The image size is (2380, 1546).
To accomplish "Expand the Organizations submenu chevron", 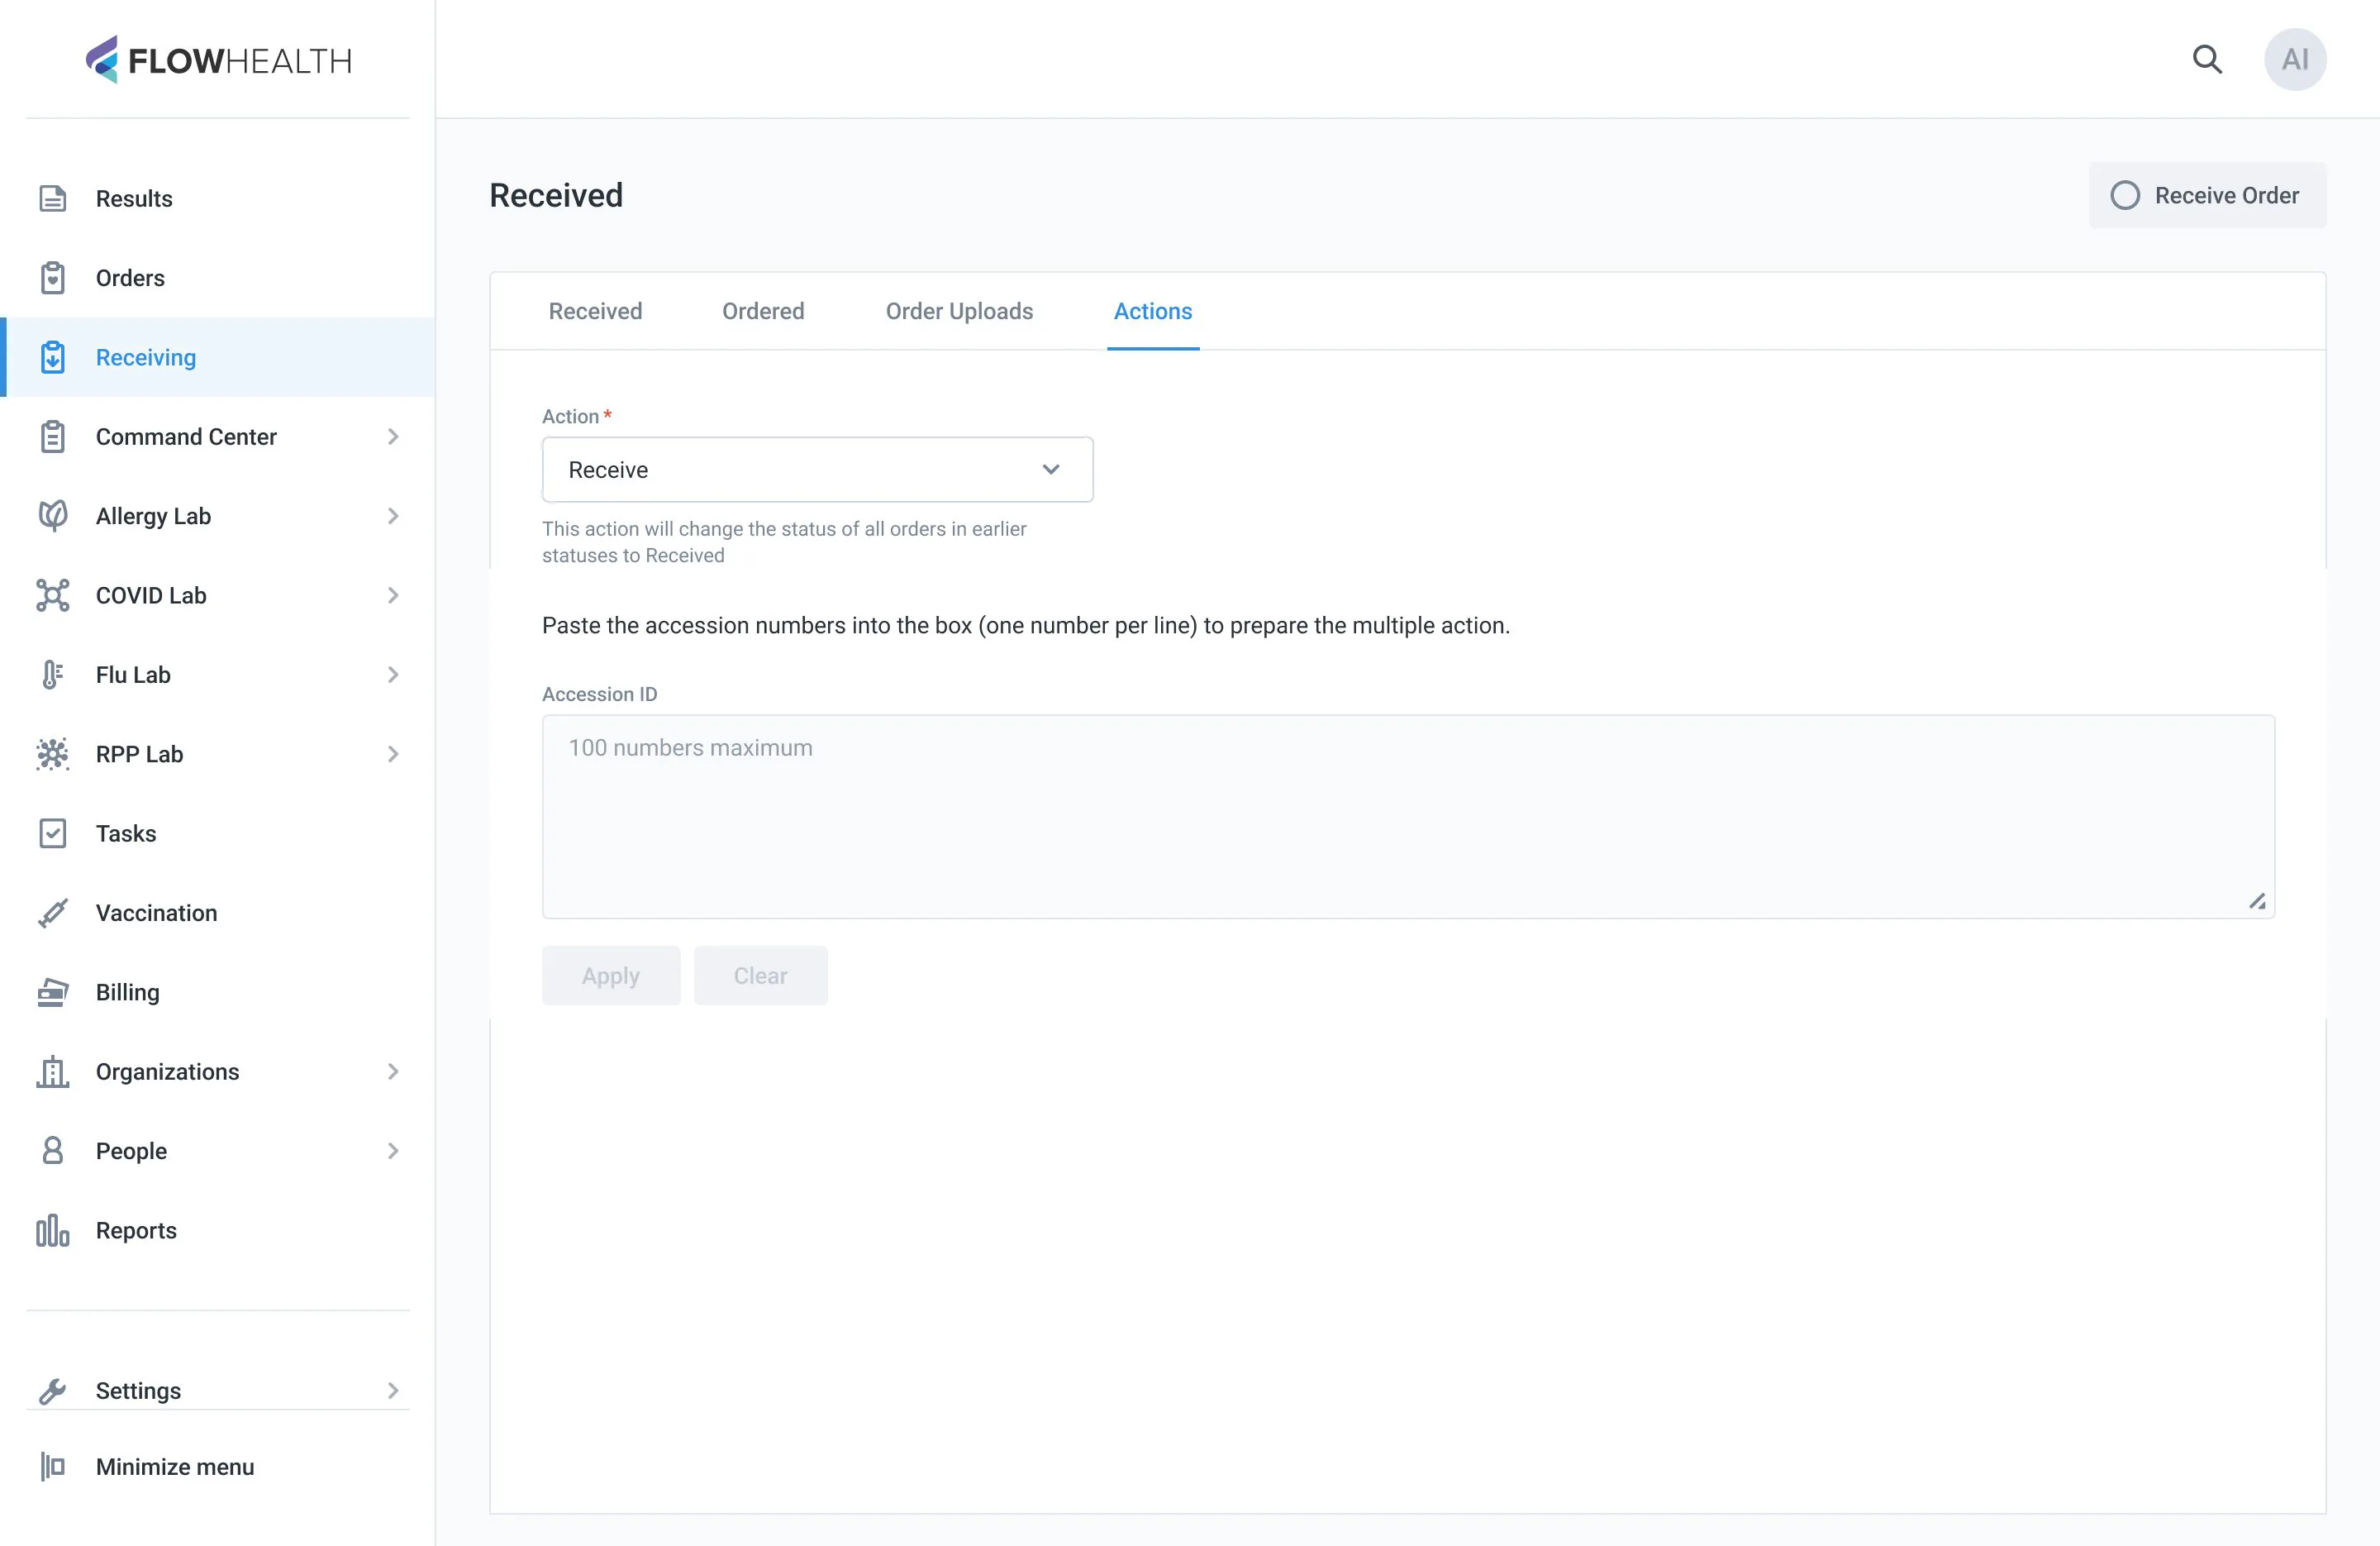I will click(393, 1071).
